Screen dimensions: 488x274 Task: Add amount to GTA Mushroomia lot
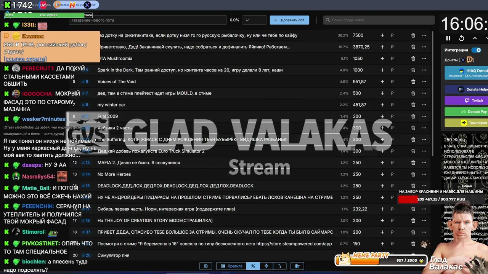point(382,59)
